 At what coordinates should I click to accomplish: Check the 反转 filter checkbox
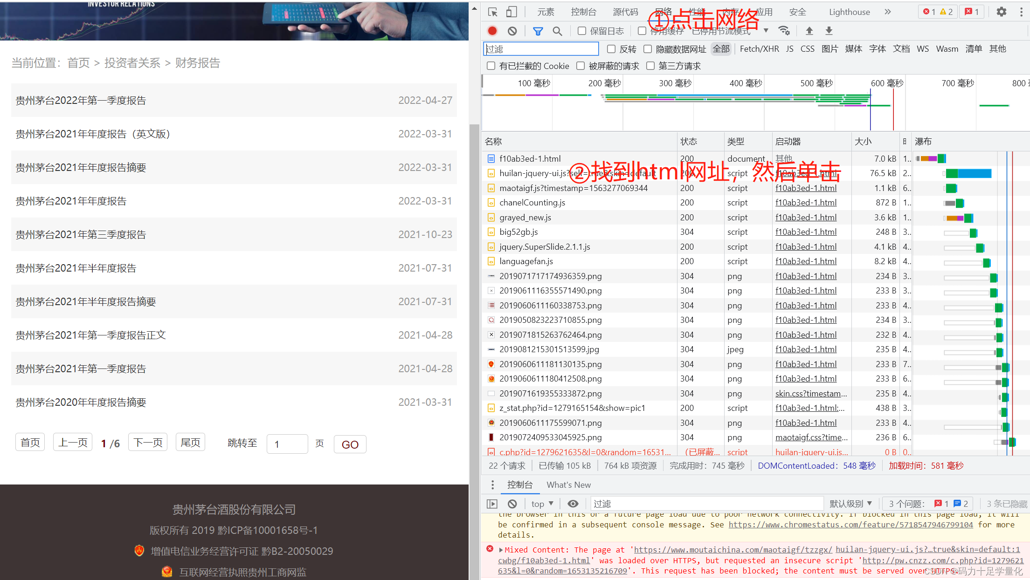pyautogui.click(x=611, y=49)
